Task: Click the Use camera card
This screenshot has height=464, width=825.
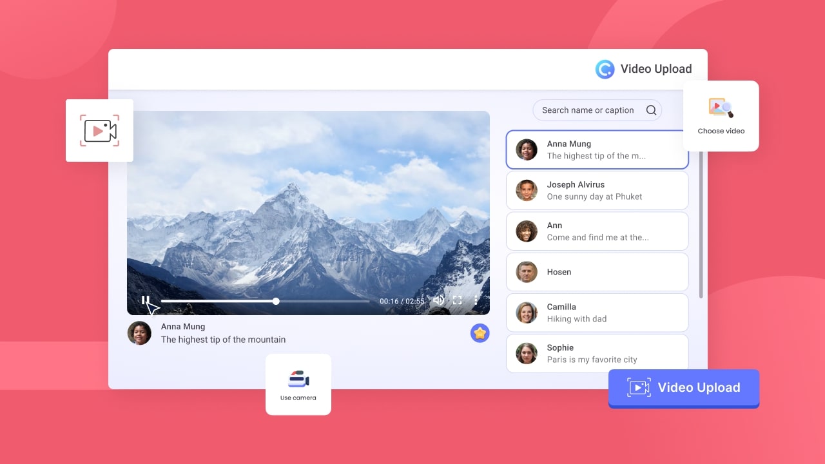Action: click(298, 384)
